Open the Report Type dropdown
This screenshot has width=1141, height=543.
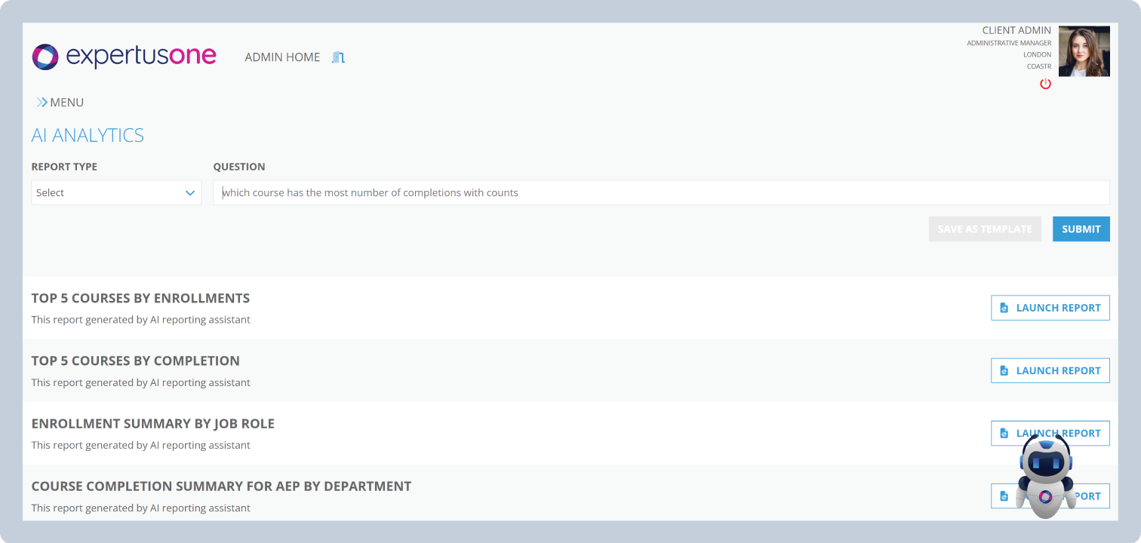pyautogui.click(x=116, y=193)
